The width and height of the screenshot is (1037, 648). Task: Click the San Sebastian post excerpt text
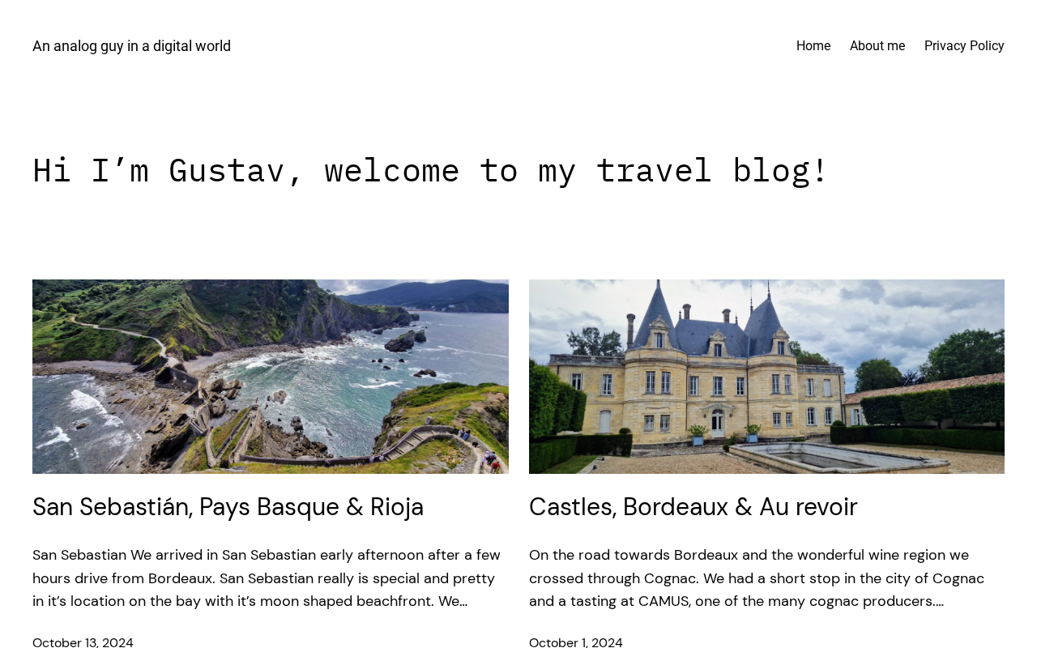(x=267, y=578)
